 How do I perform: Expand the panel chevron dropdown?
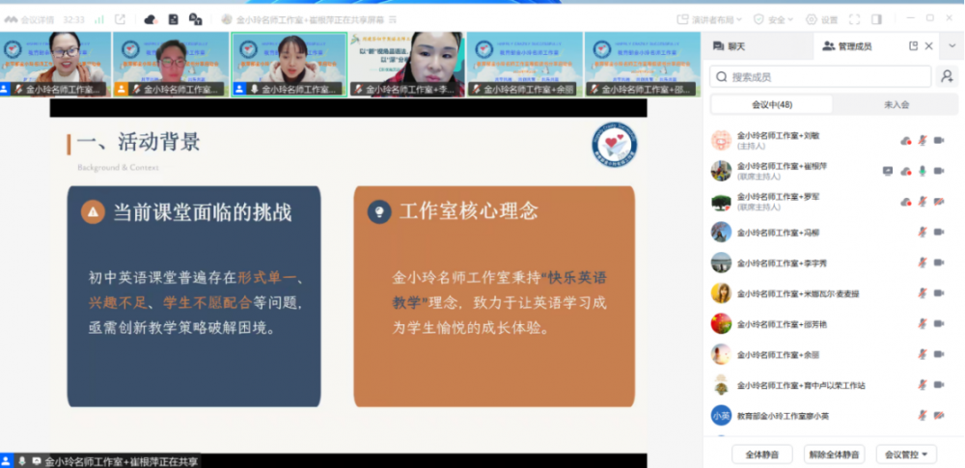pyautogui.click(x=952, y=46)
